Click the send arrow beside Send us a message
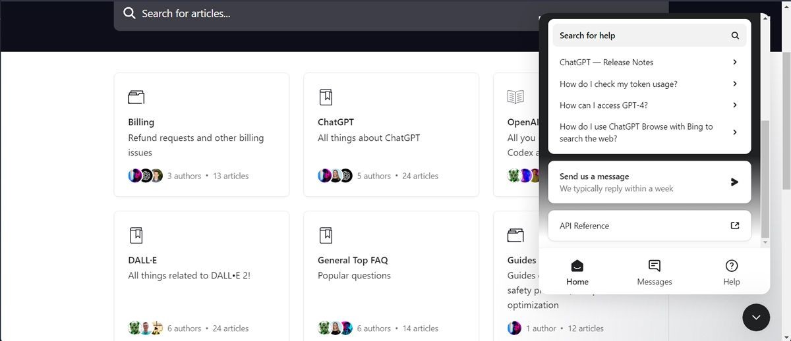Image resolution: width=791 pixels, height=341 pixels. [x=735, y=182]
